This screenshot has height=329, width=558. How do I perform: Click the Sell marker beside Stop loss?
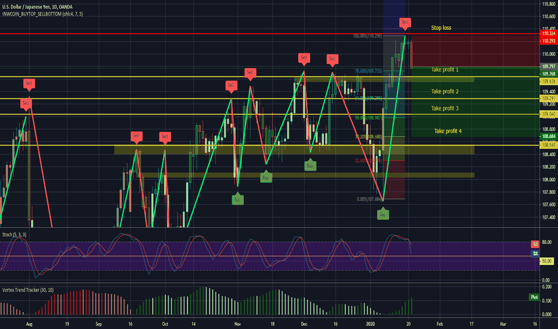405,23
